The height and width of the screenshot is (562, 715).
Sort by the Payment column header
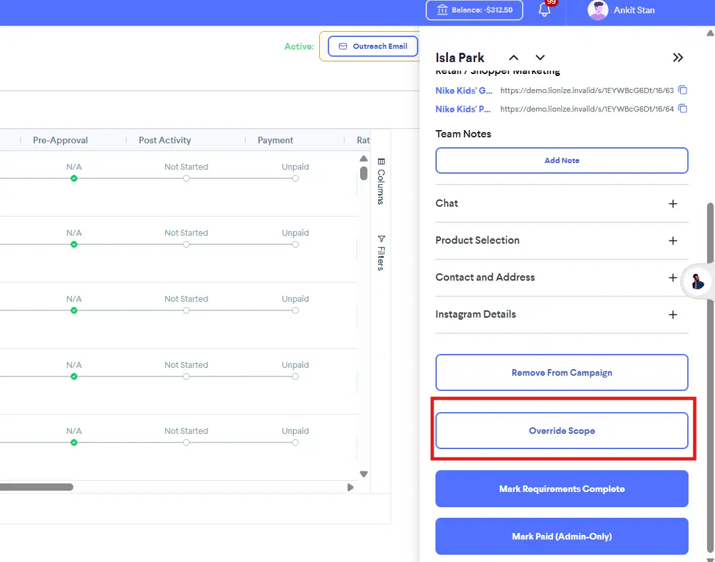tap(276, 141)
